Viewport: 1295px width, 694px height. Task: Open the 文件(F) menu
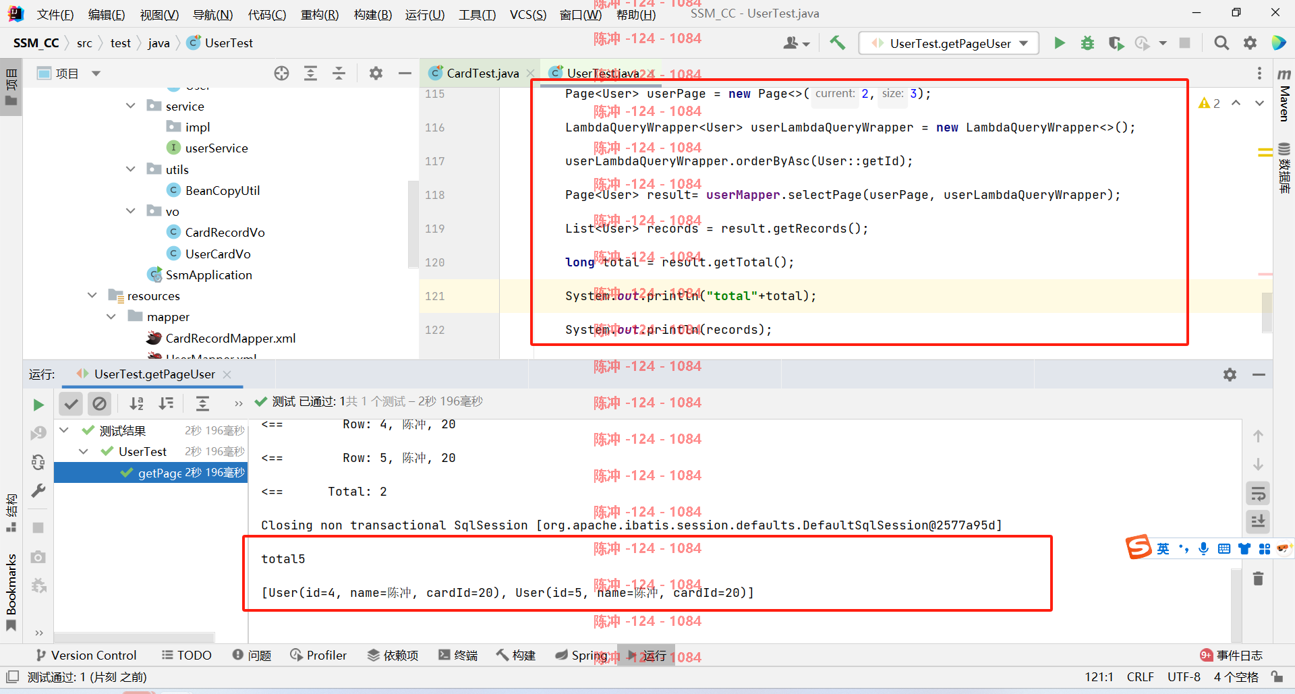click(55, 15)
